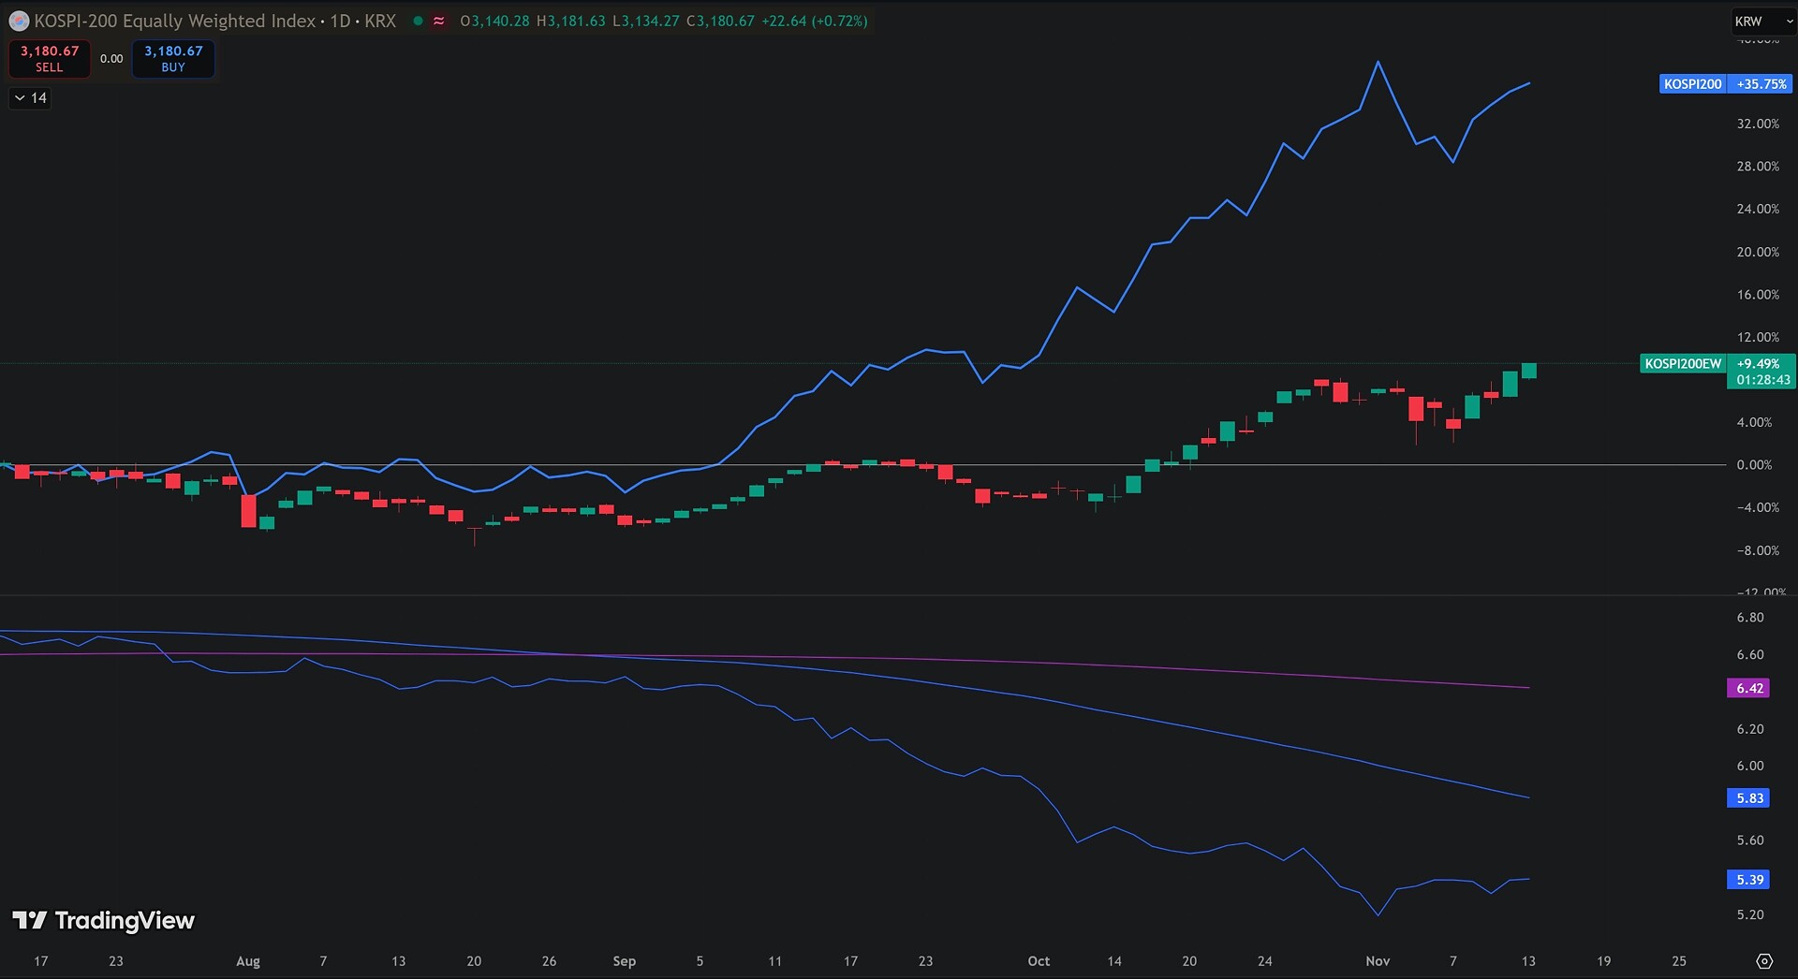Click the blue 5.83 value tag
This screenshot has height=979, width=1798.
click(1749, 798)
